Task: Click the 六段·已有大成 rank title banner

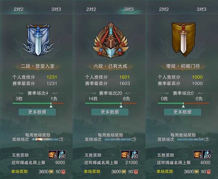Action: point(111,66)
